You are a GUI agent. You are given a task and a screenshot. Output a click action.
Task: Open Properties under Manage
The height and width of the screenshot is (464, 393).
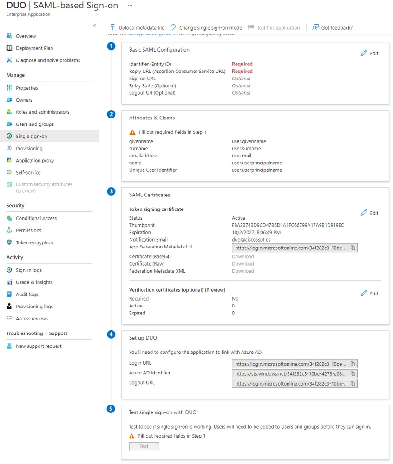tap(27, 88)
